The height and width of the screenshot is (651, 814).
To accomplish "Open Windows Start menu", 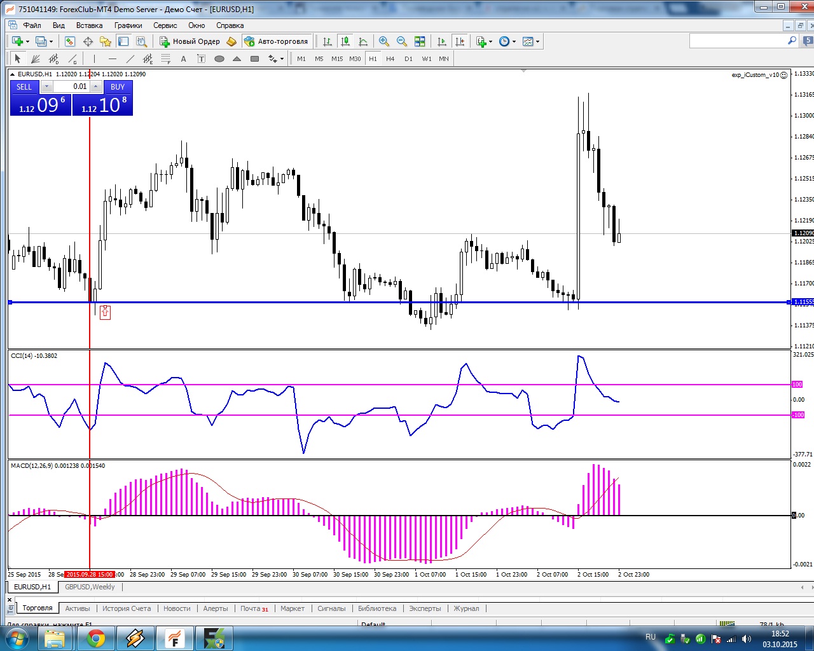I will (x=17, y=638).
